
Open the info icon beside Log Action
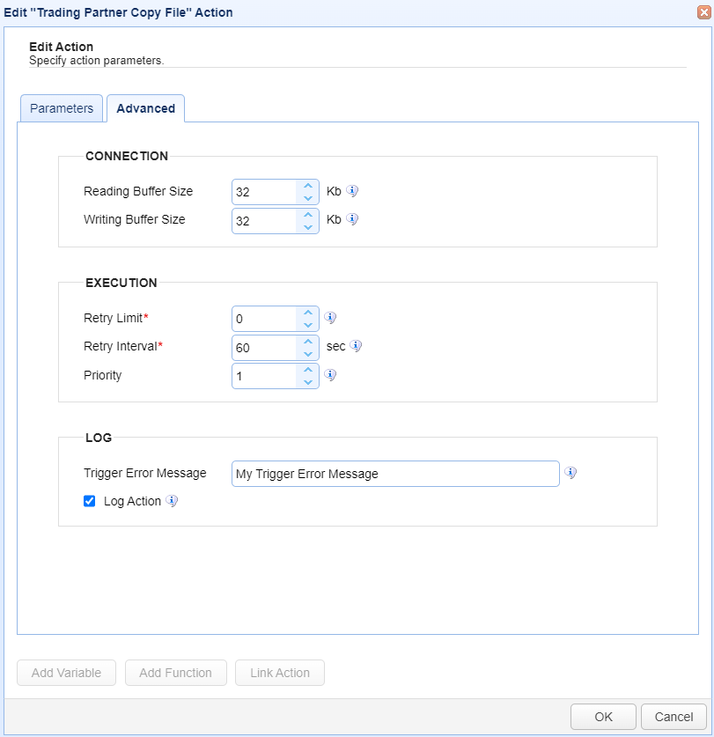click(172, 500)
